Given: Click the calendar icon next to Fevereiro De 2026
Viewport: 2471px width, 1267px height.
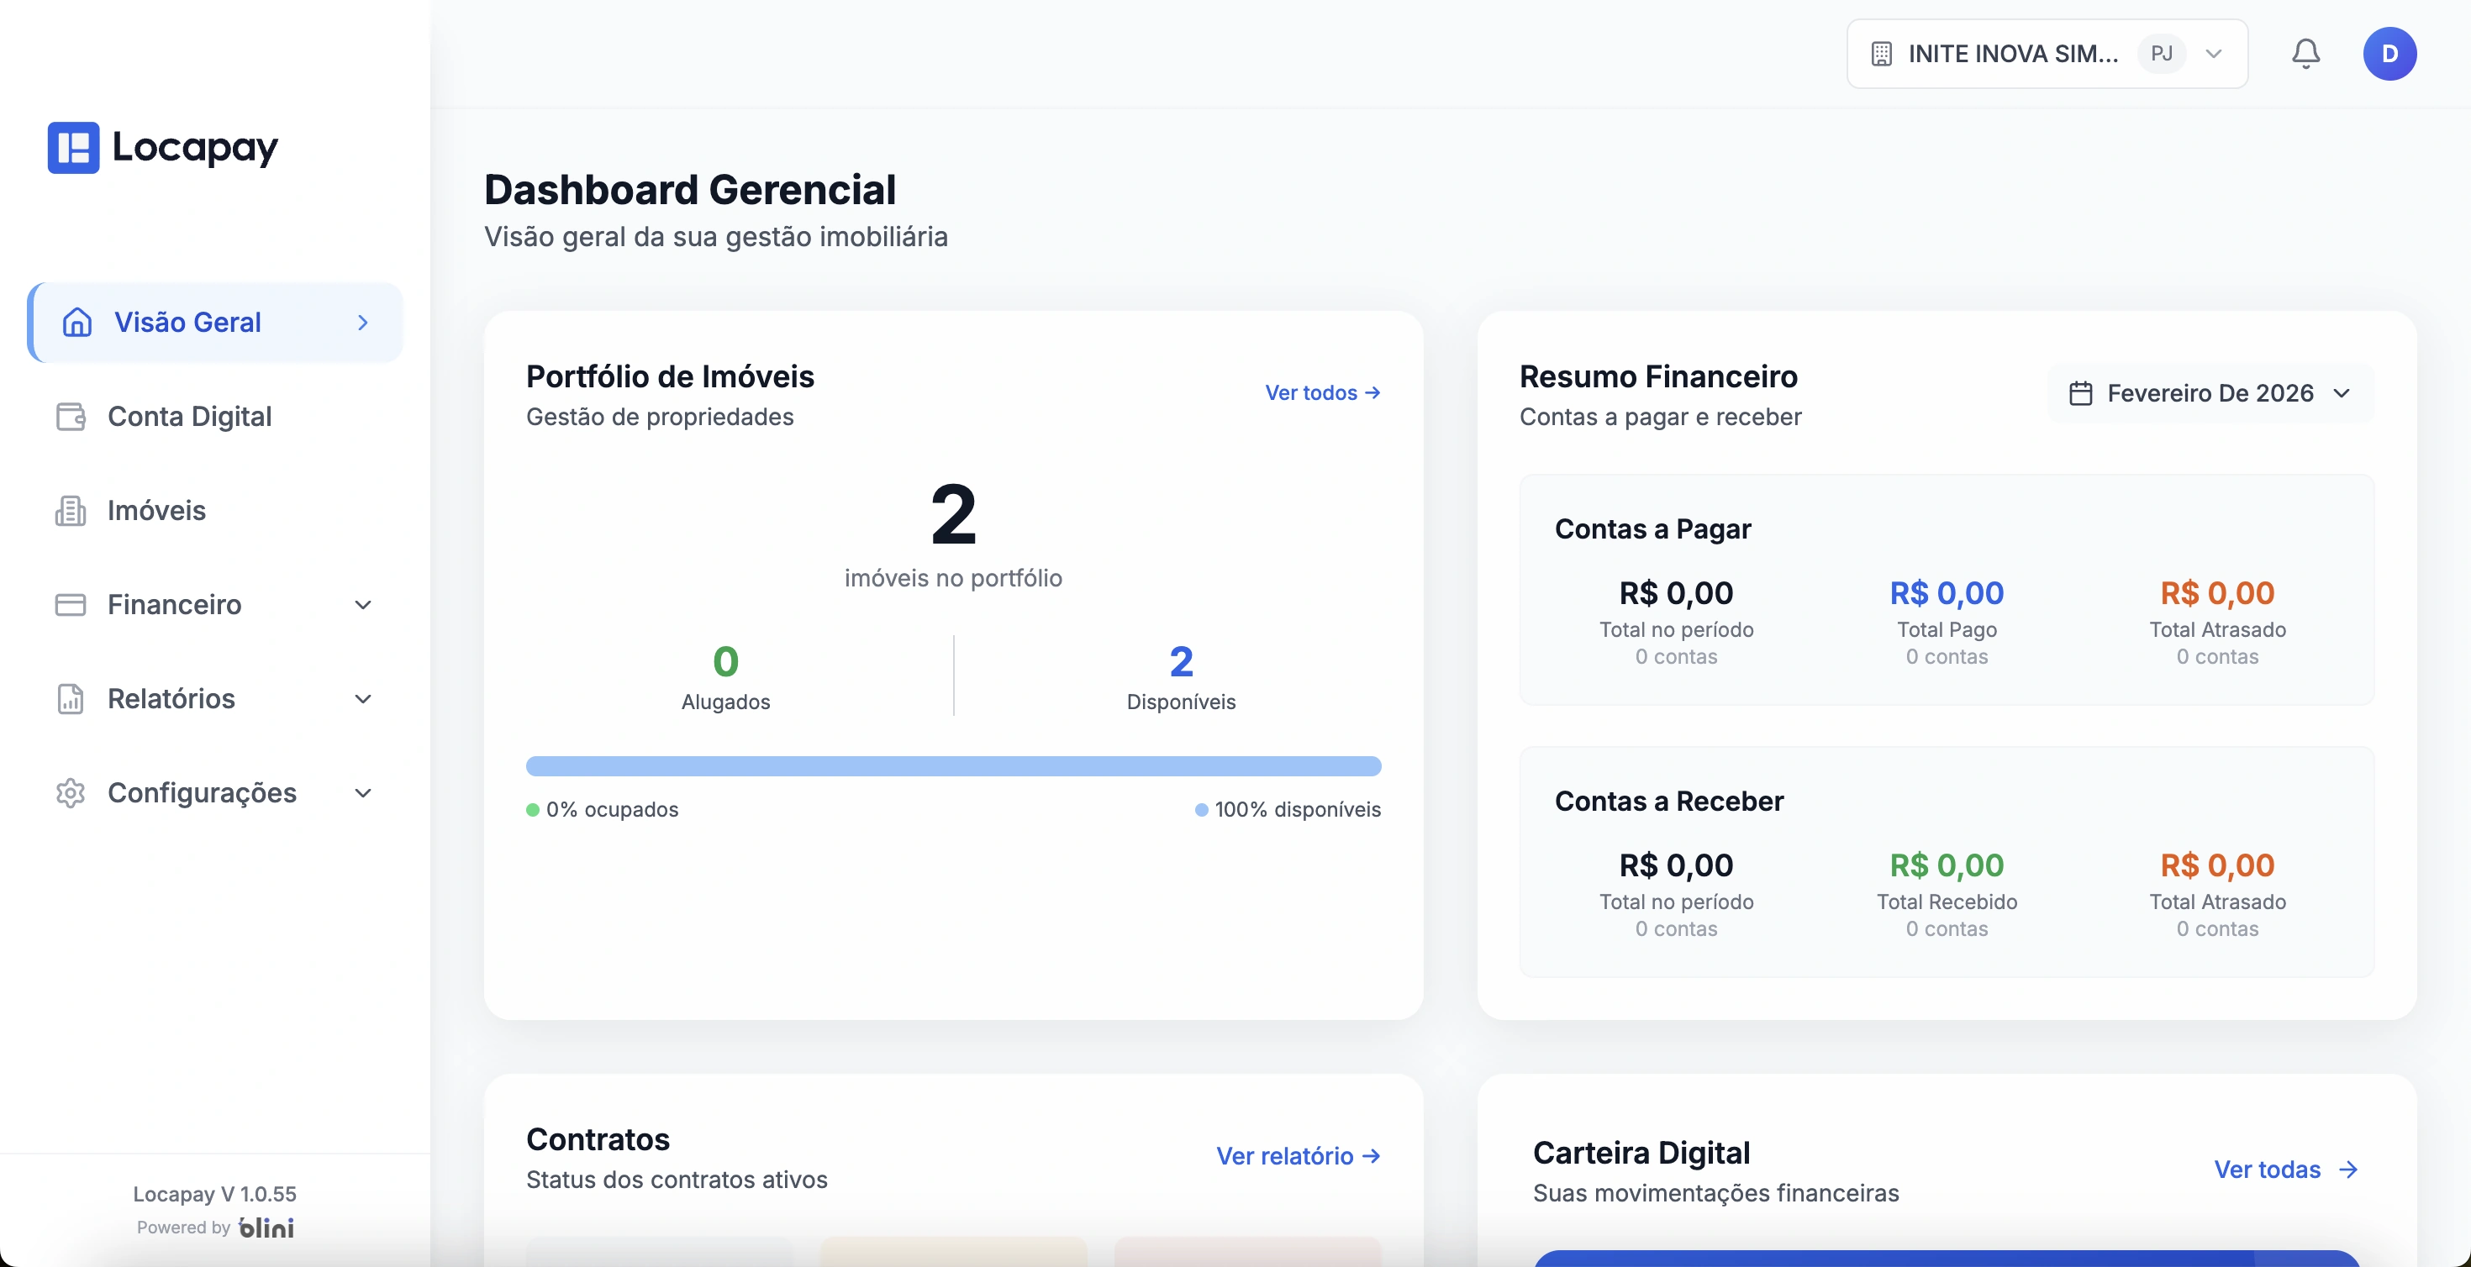Looking at the screenshot, I should (2080, 393).
